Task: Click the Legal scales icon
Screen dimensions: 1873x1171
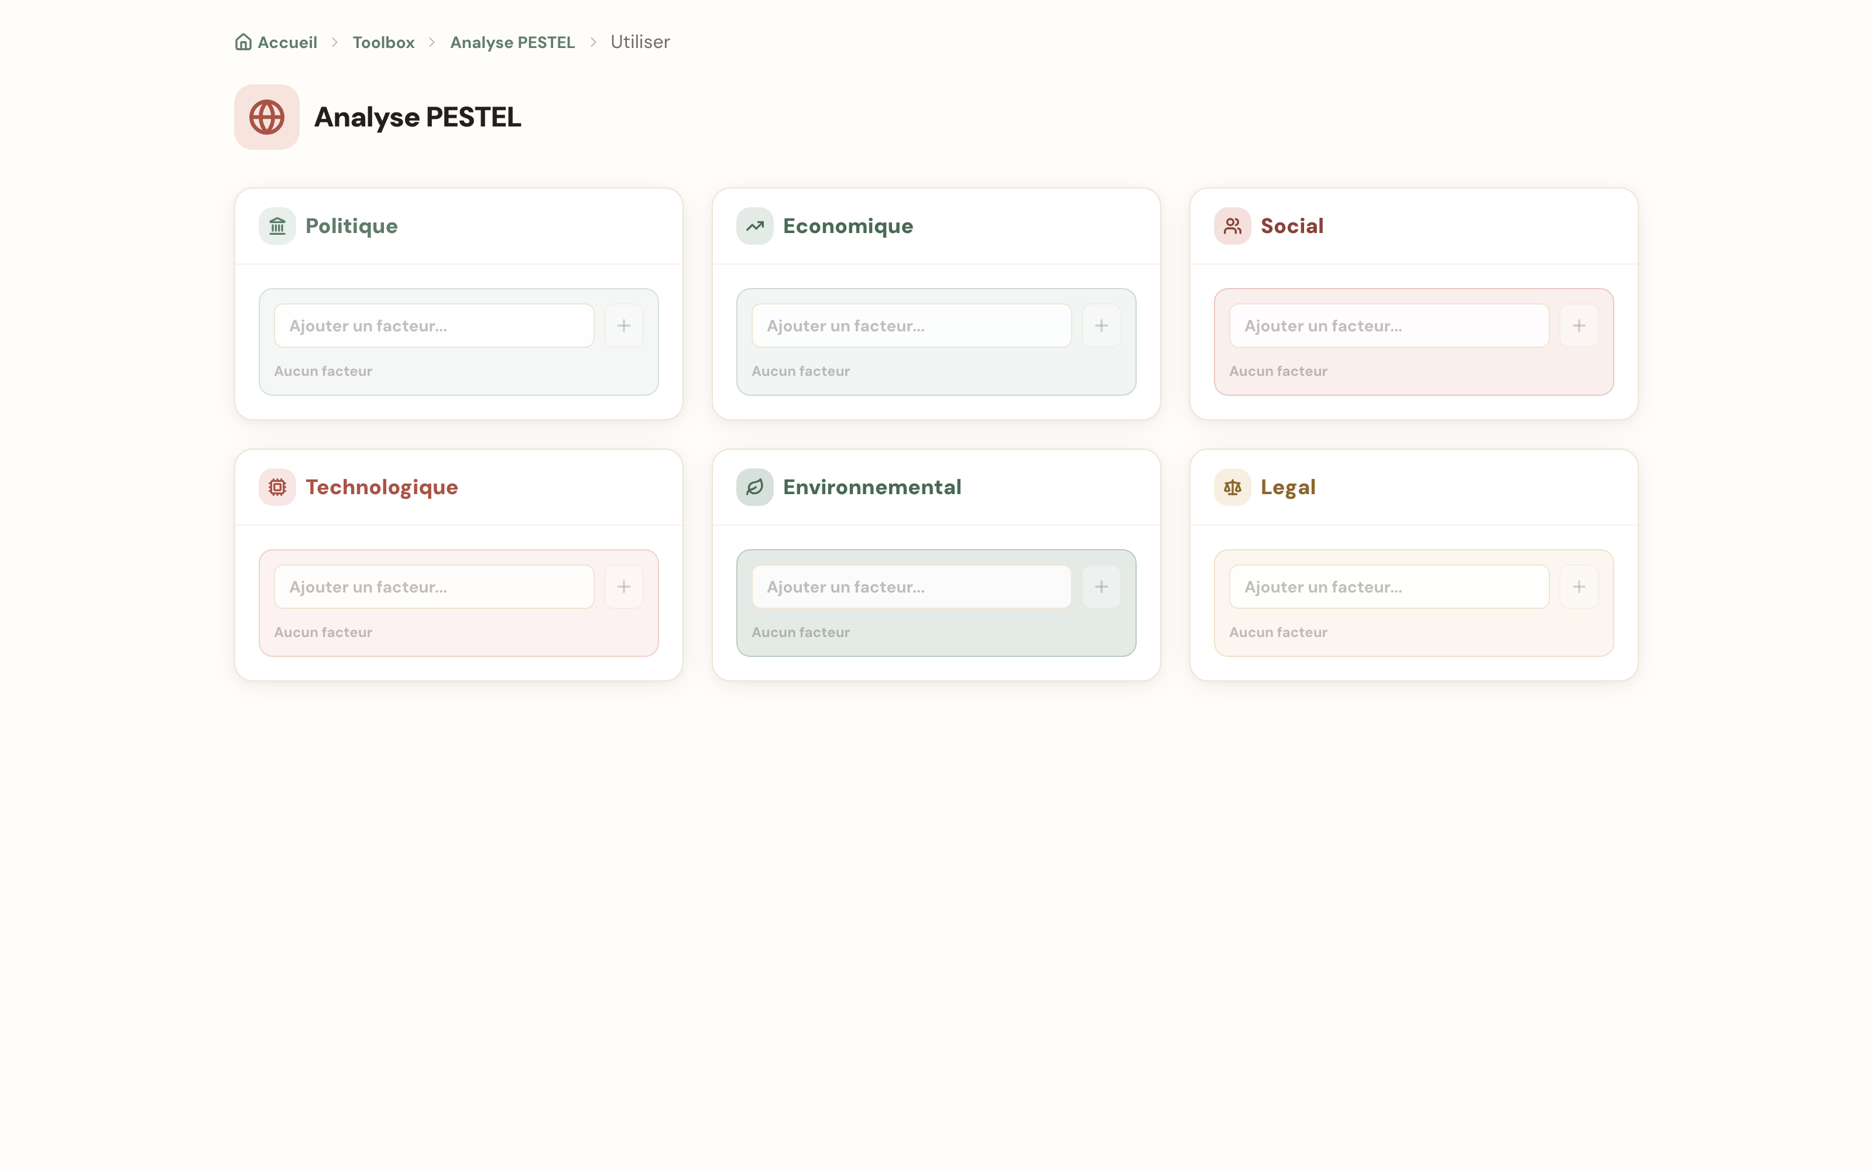Action: [x=1232, y=487]
